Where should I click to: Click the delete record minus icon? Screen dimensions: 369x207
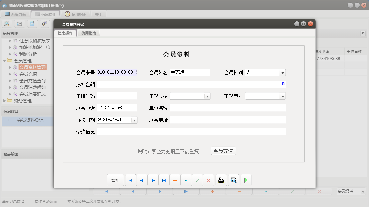tap(175, 180)
